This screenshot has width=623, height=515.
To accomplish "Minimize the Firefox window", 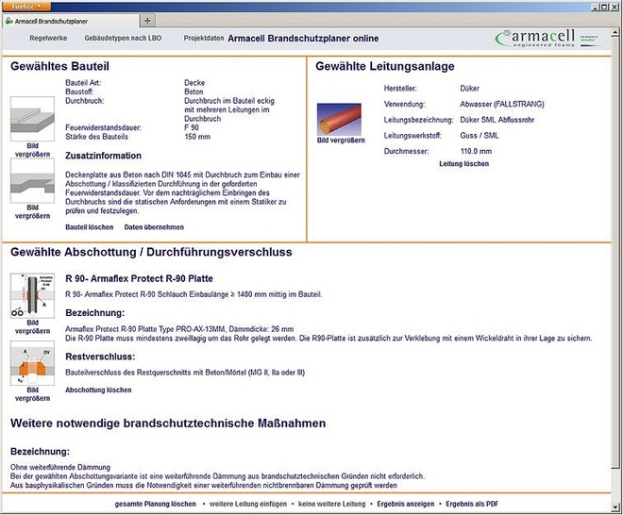I will click(596, 7).
